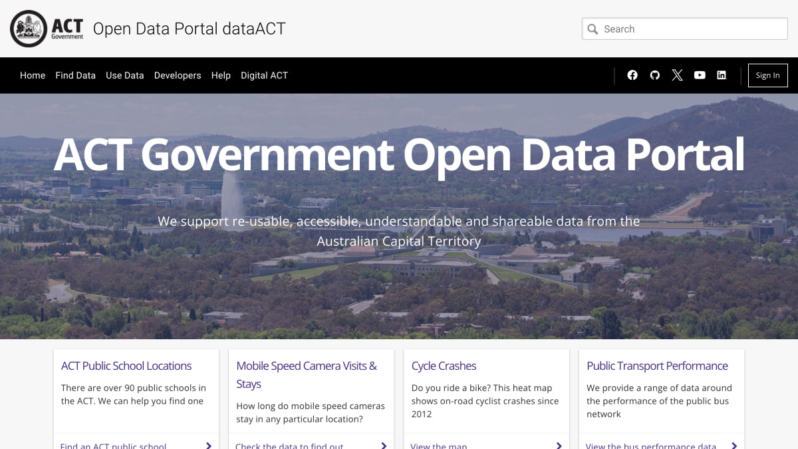Screen dimensions: 798x449
Task: Open the Digital ACT menu item
Action: tap(264, 75)
